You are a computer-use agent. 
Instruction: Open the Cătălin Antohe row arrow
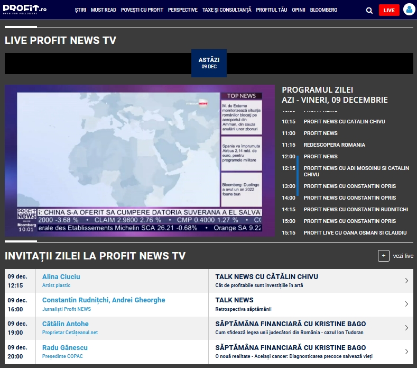click(x=406, y=328)
